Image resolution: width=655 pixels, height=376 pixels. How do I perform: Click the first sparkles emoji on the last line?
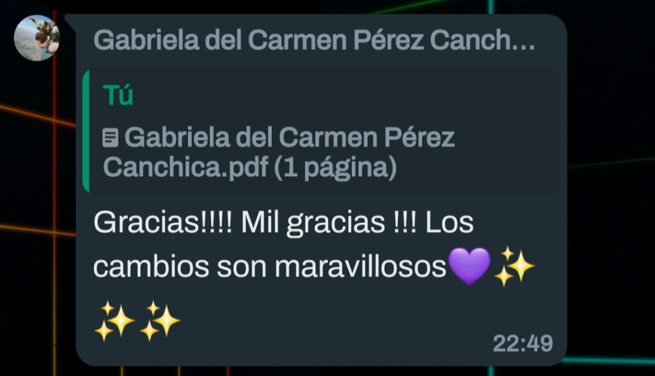[114, 321]
